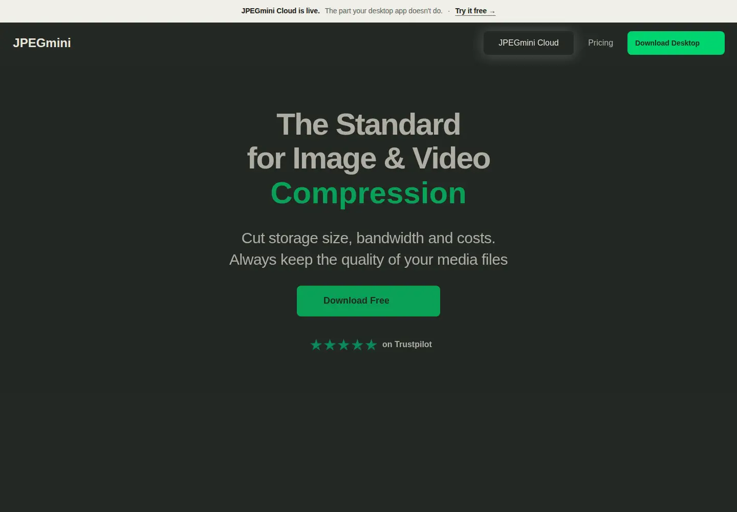Open the five-star Trustpilot rating

click(x=343, y=345)
